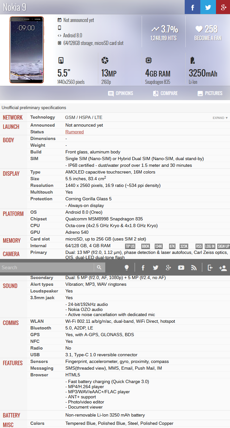Click the FEATURES section heading

pos(13,363)
